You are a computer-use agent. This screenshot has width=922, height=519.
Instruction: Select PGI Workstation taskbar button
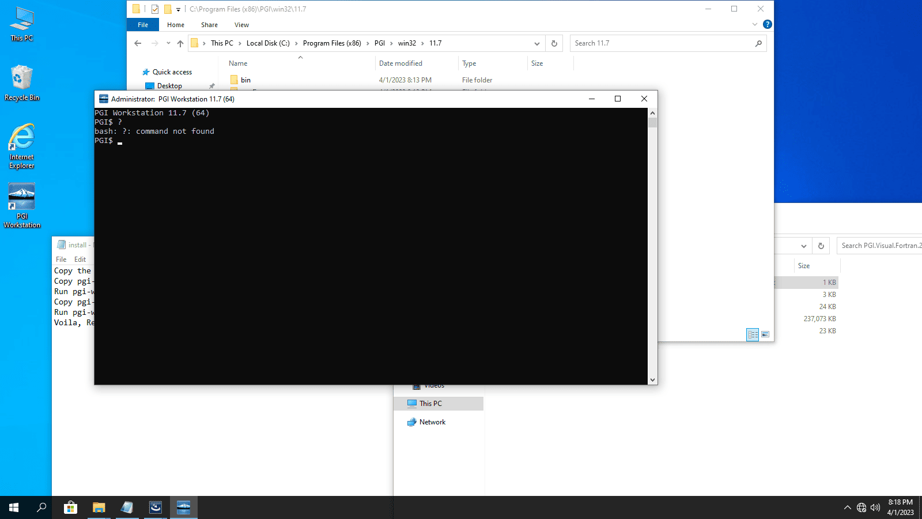coord(183,507)
